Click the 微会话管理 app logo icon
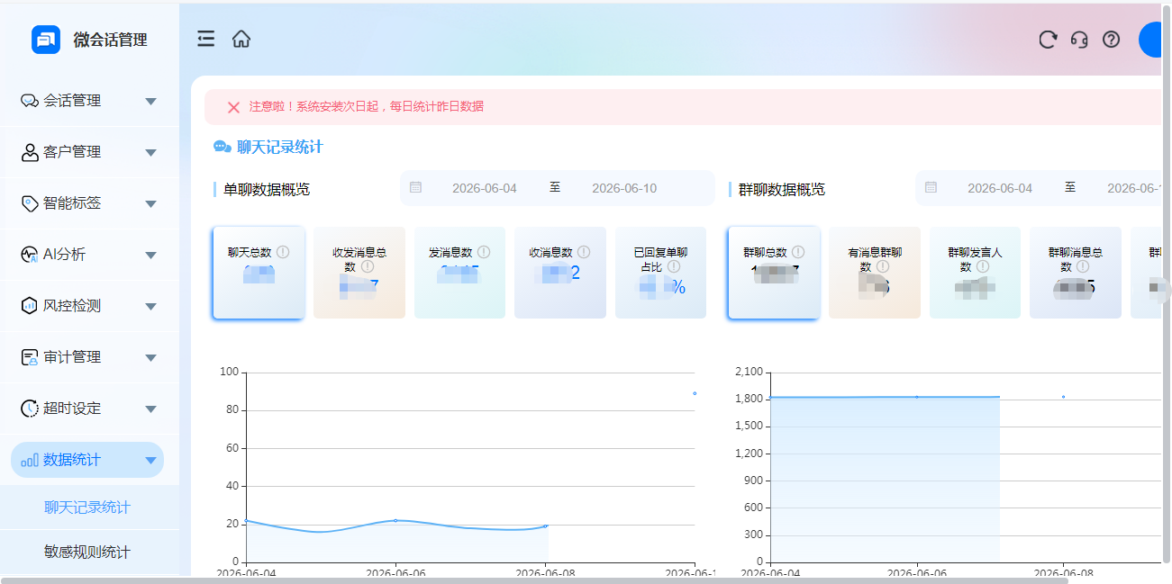1172x584 pixels. (x=46, y=40)
